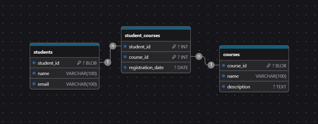Click the blue dot beside students name field
Viewport: 318px width, 124px height.
coord(34,73)
